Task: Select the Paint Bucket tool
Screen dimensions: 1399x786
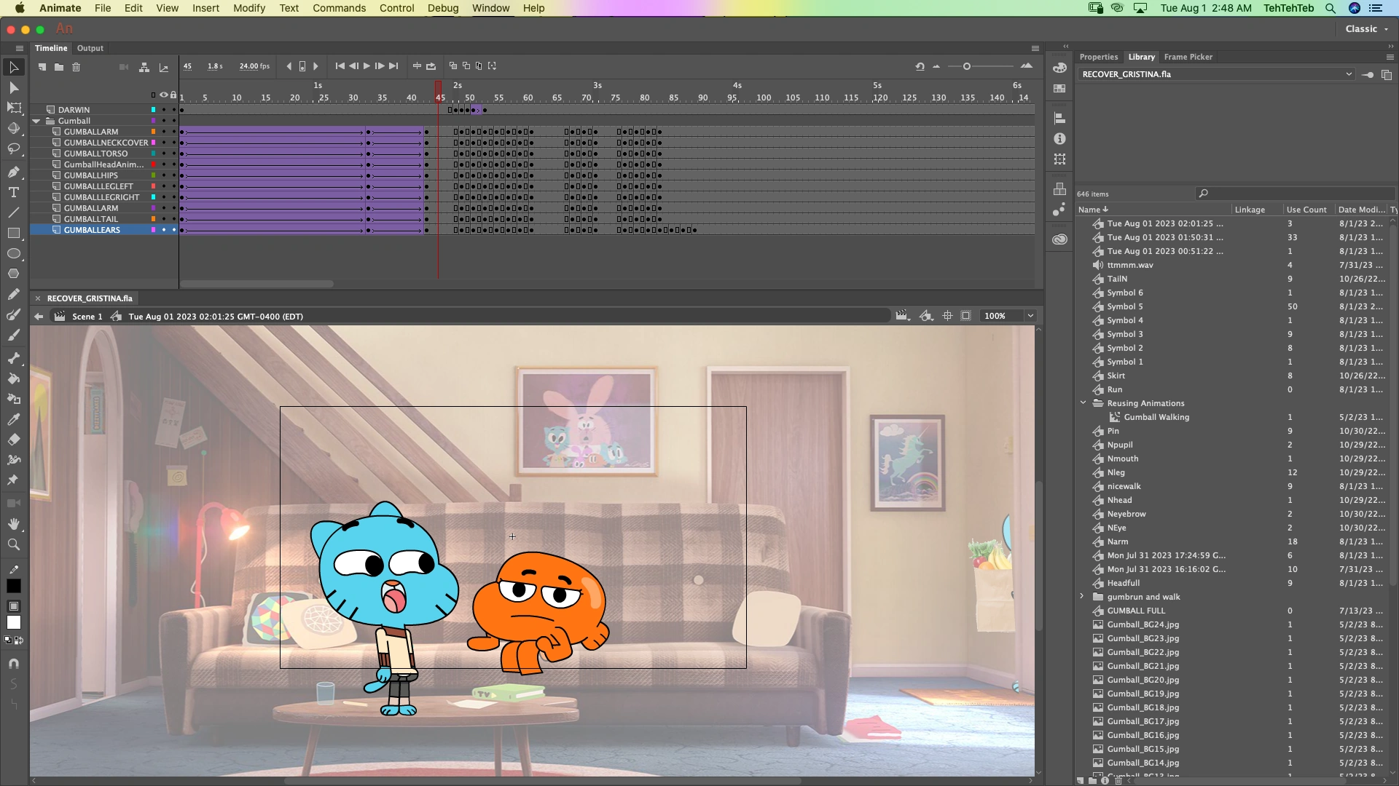Action: (x=13, y=379)
